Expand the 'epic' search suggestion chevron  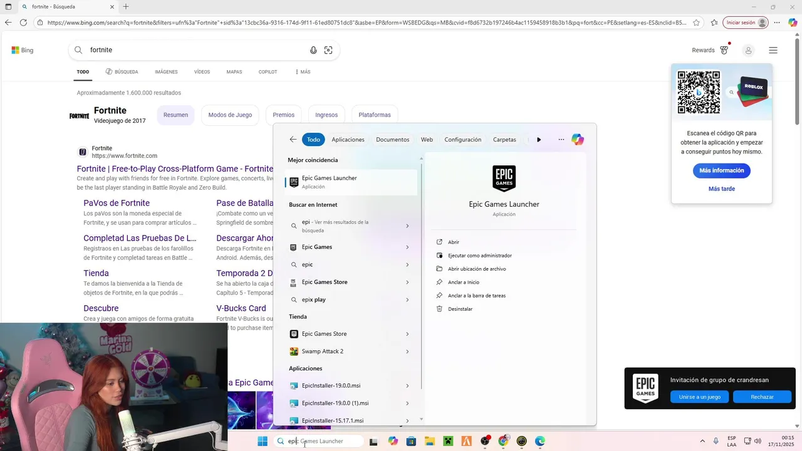pos(407,265)
